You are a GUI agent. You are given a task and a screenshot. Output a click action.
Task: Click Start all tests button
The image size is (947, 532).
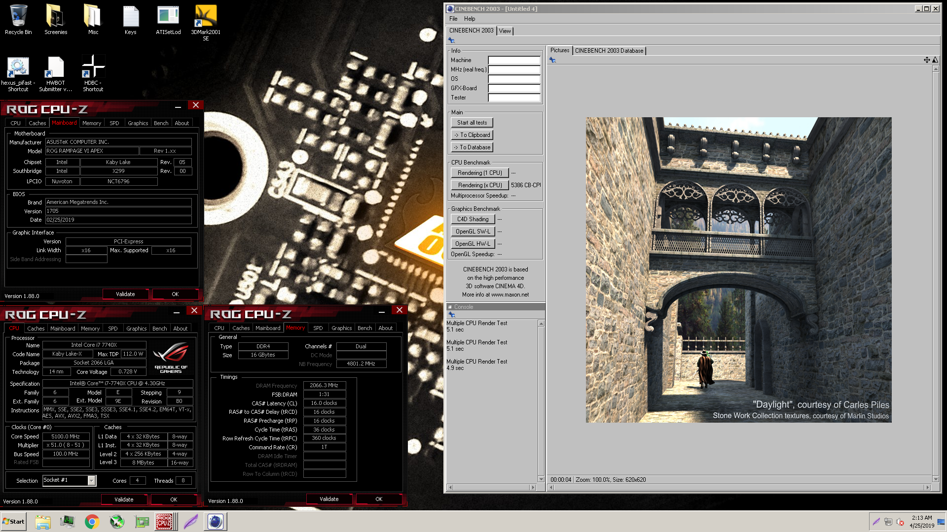[472, 123]
